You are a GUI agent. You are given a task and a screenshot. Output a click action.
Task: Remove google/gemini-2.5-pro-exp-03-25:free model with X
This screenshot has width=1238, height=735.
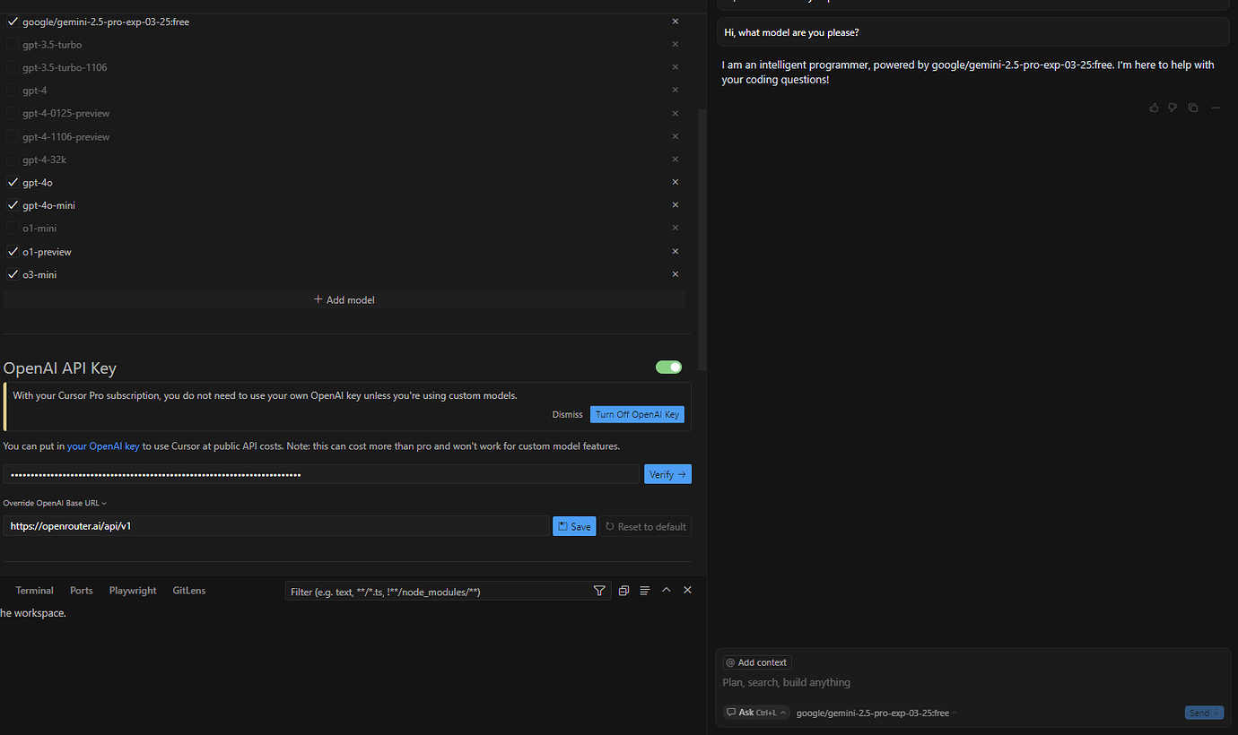[676, 21]
